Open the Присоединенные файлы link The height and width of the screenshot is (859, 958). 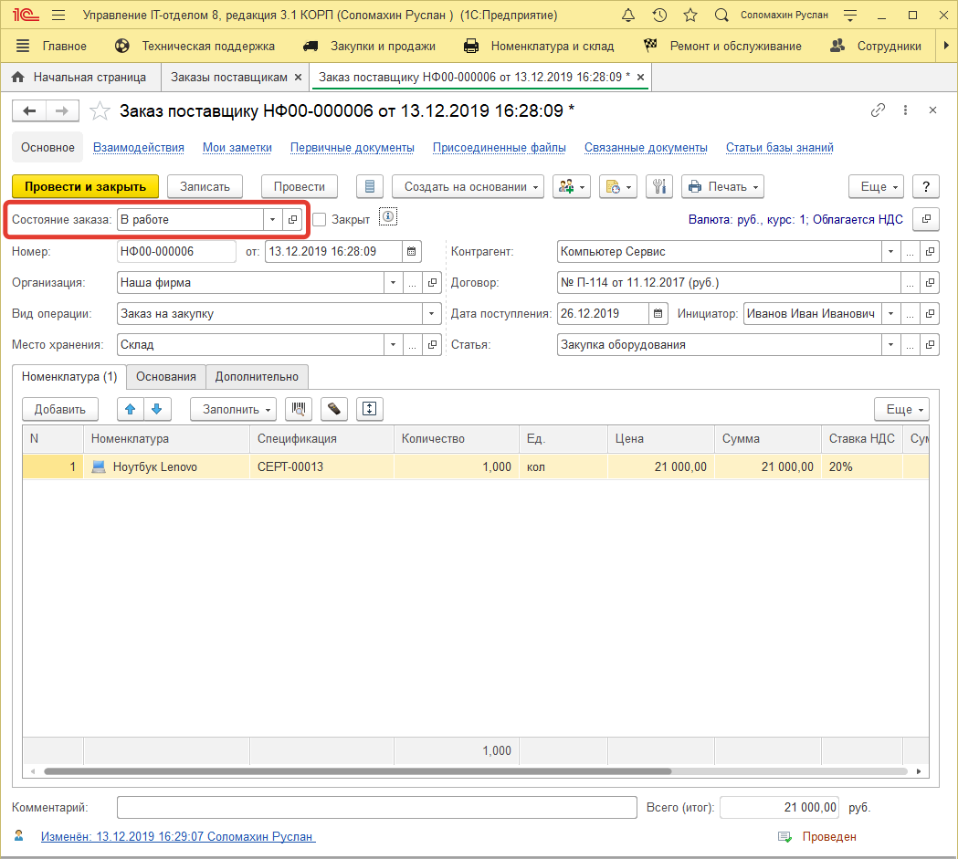tap(499, 147)
